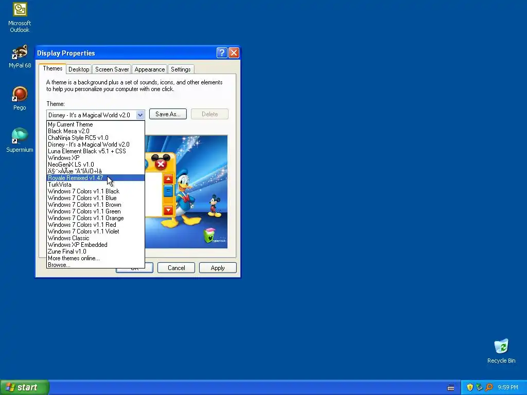The height and width of the screenshot is (395, 527).
Task: Click the yellow security shield tray icon
Action: [x=470, y=387]
